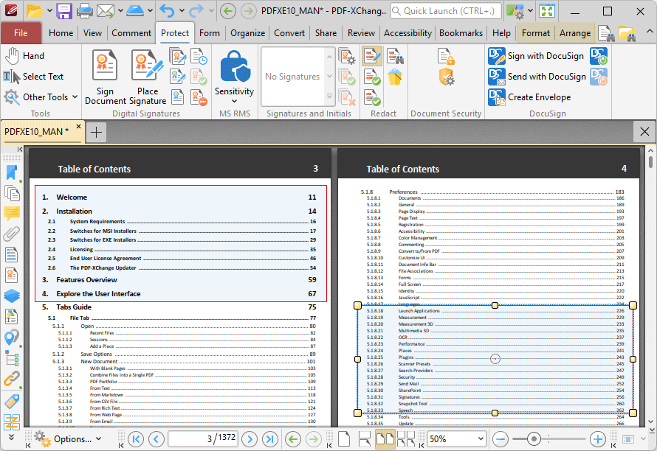Switch to the Convert tab
The height and width of the screenshot is (451, 657).
(289, 33)
